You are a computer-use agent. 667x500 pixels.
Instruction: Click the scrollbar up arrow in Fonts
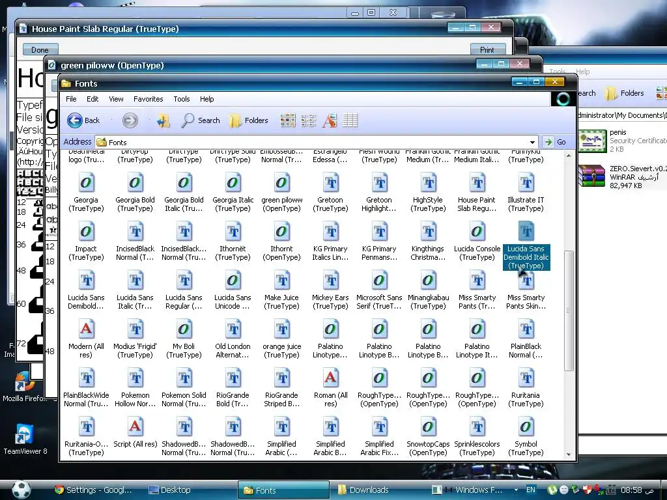tap(569, 156)
